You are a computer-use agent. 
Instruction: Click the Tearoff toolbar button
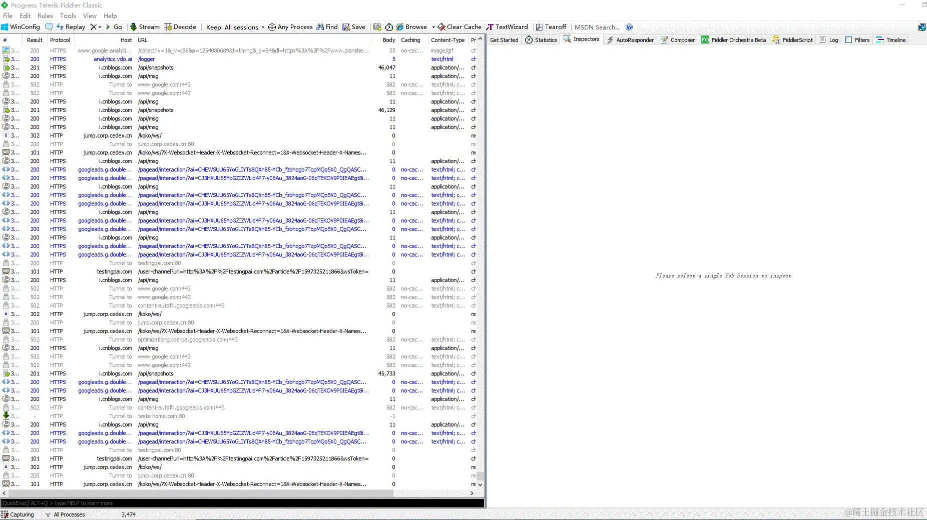pos(551,27)
